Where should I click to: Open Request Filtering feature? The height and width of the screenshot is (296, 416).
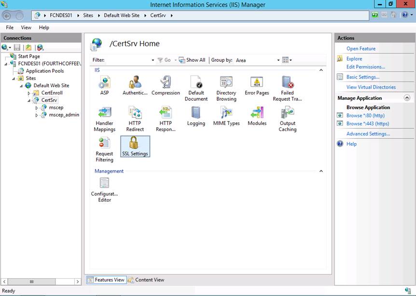[104, 149]
